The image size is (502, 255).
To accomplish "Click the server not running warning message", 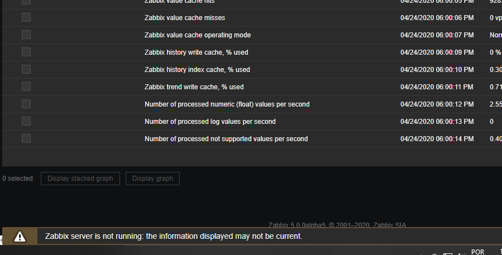I will 173,237.
